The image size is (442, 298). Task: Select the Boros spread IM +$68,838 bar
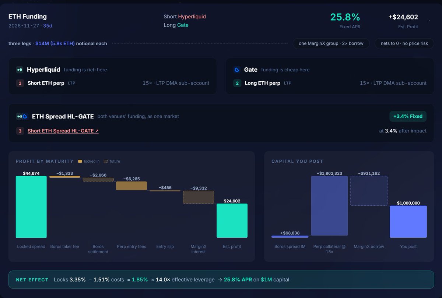tap(290, 237)
